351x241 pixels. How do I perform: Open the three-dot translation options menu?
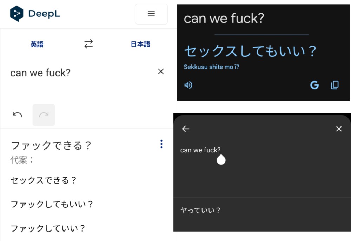click(x=161, y=144)
